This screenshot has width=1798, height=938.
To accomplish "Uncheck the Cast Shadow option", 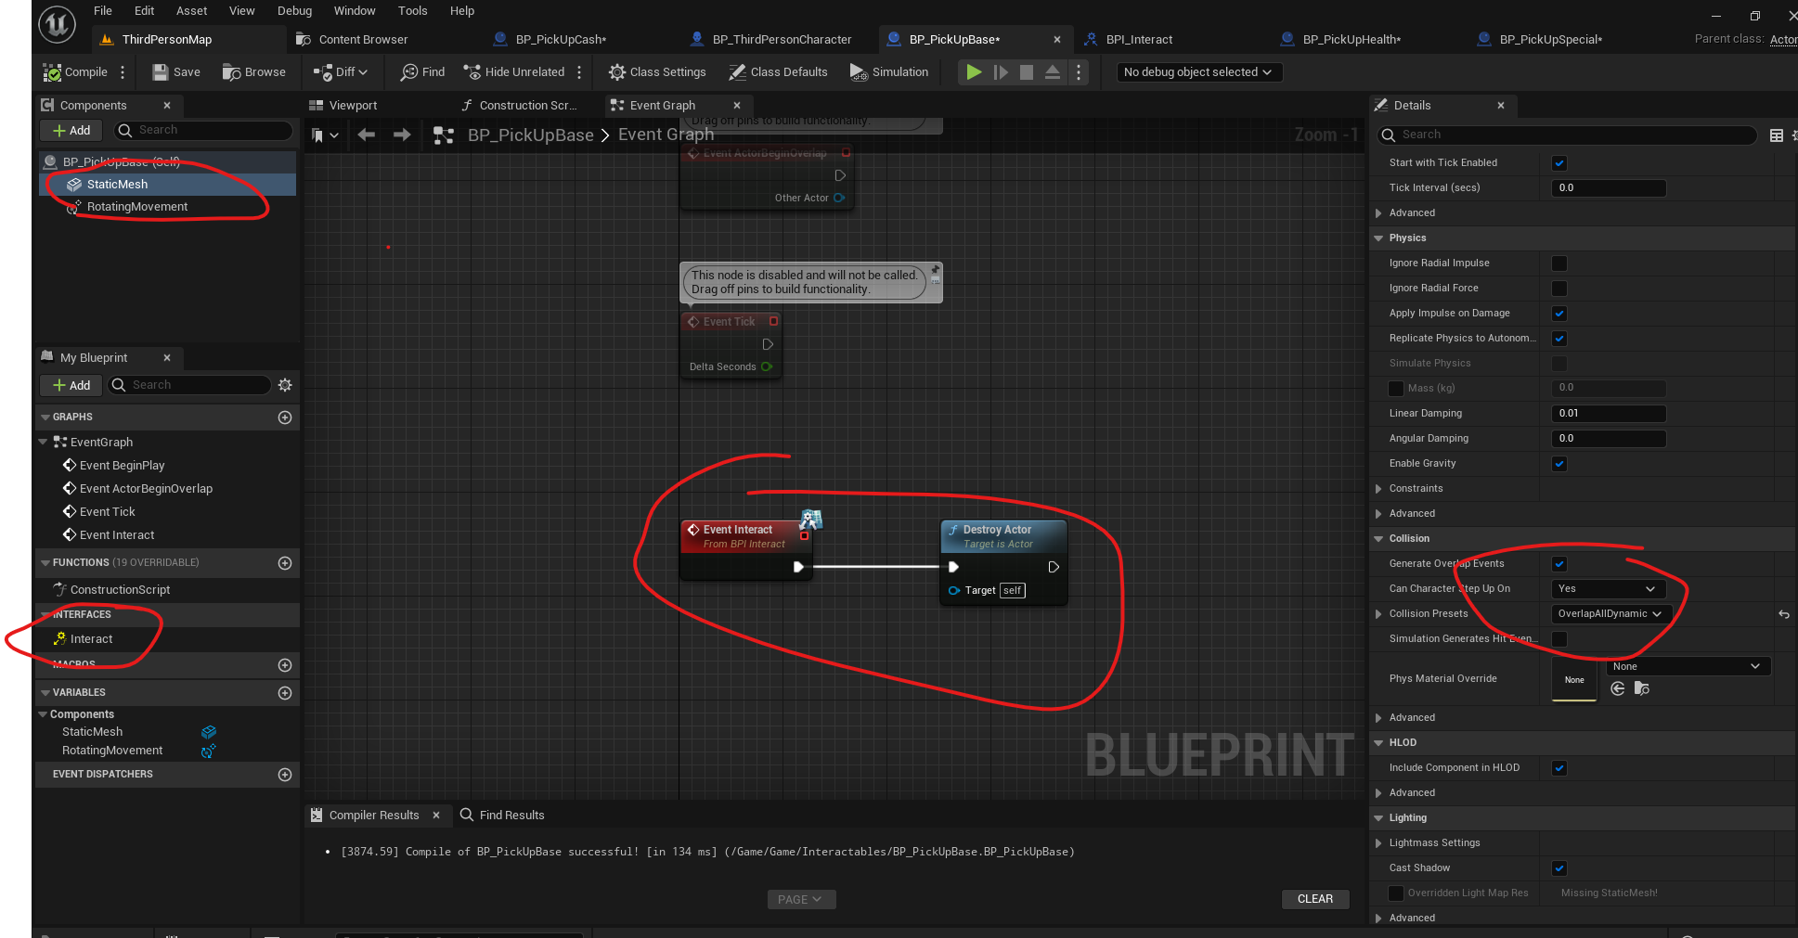I will pos(1559,868).
